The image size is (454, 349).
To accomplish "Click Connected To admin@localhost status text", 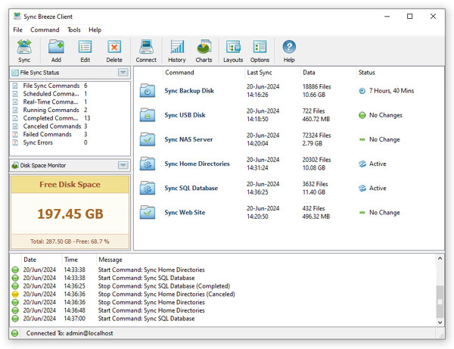I will click(70, 333).
